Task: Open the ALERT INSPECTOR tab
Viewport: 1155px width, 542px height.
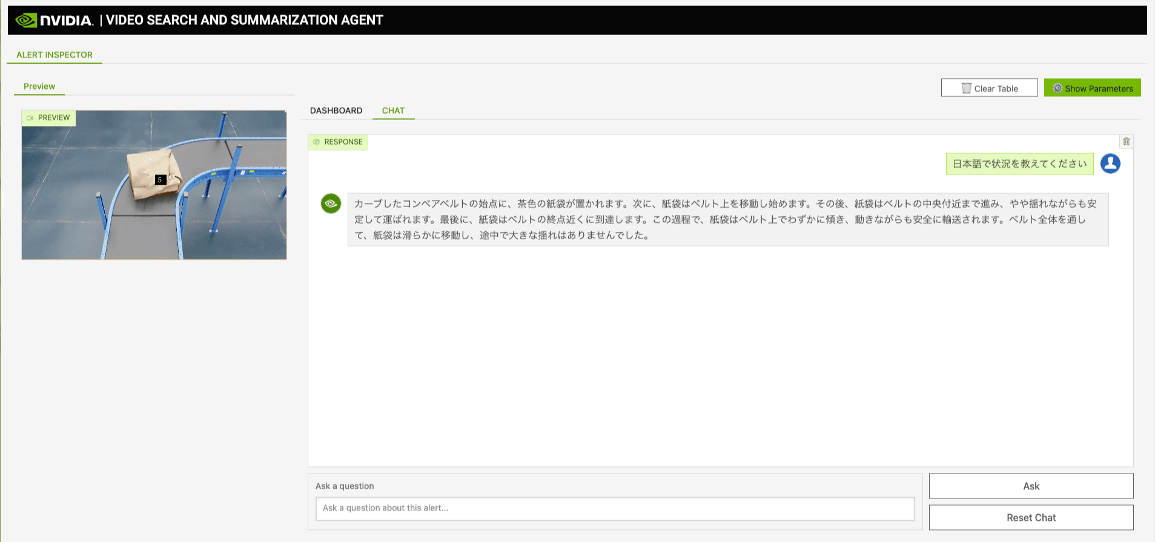Action: (55, 55)
